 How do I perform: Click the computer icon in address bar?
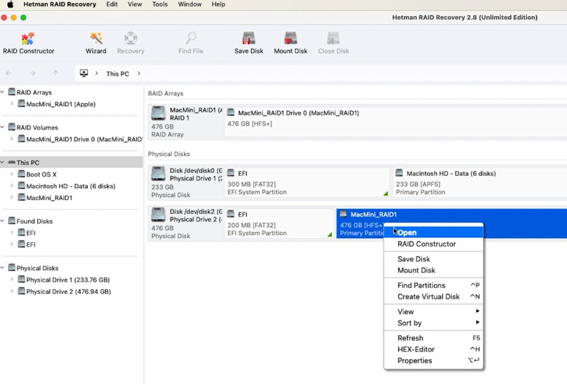coord(84,73)
